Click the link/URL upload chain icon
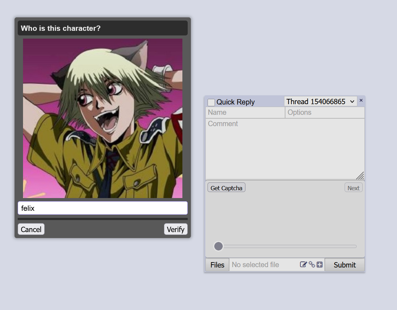 312,265
